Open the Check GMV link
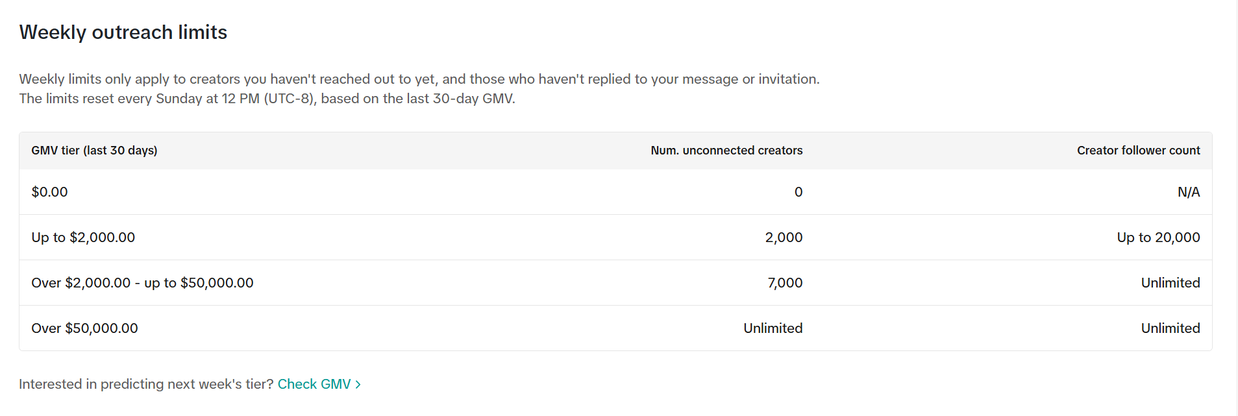Screen dimensions: 1238x416 pos(314,384)
